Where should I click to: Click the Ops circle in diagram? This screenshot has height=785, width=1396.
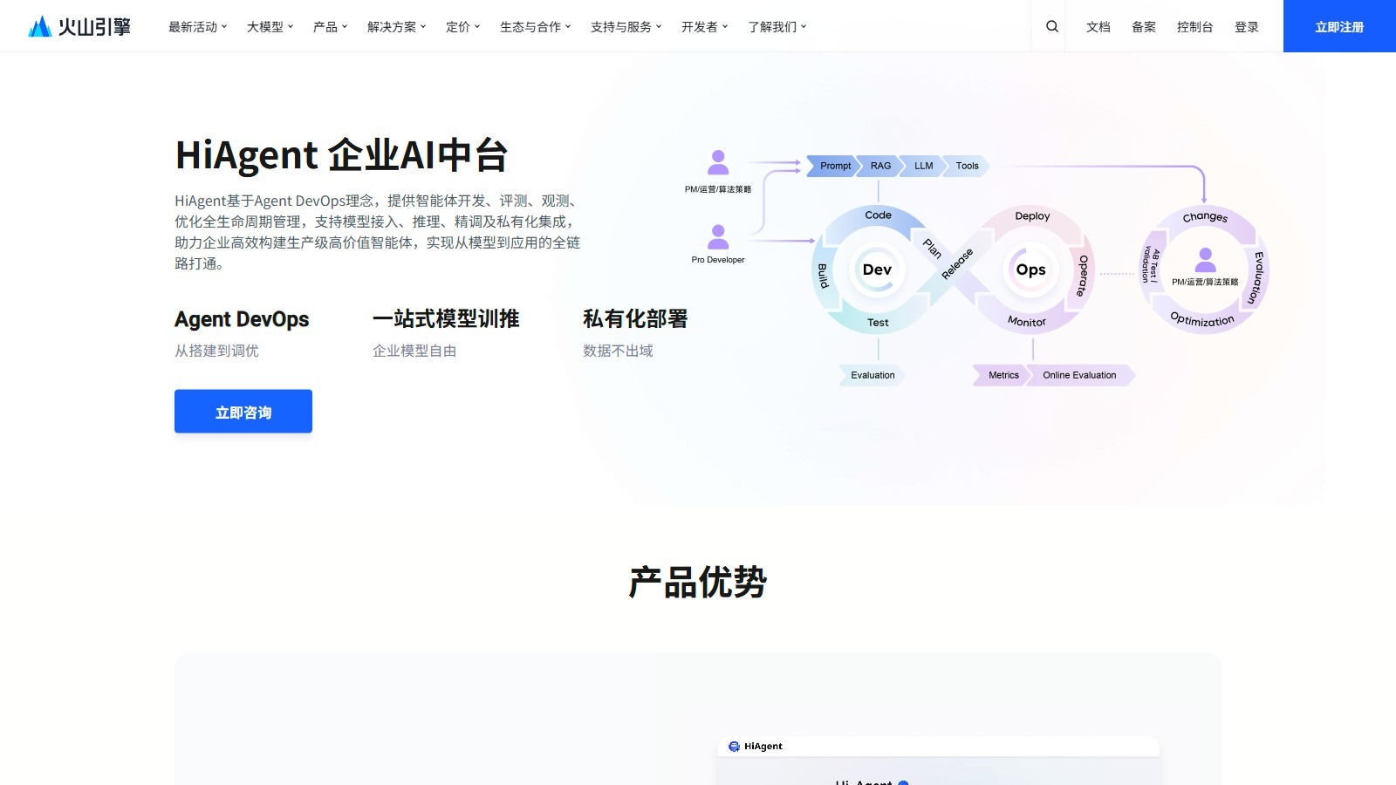1030,270
